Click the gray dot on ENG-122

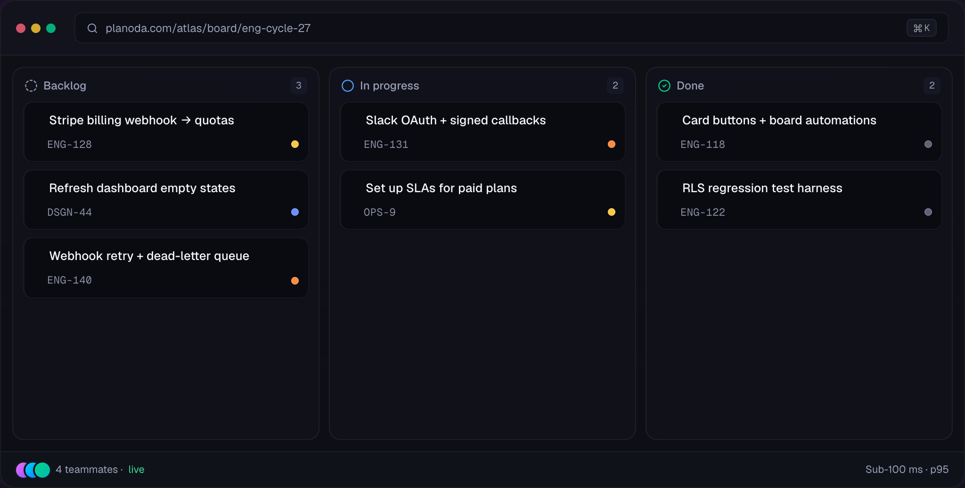[x=928, y=212]
